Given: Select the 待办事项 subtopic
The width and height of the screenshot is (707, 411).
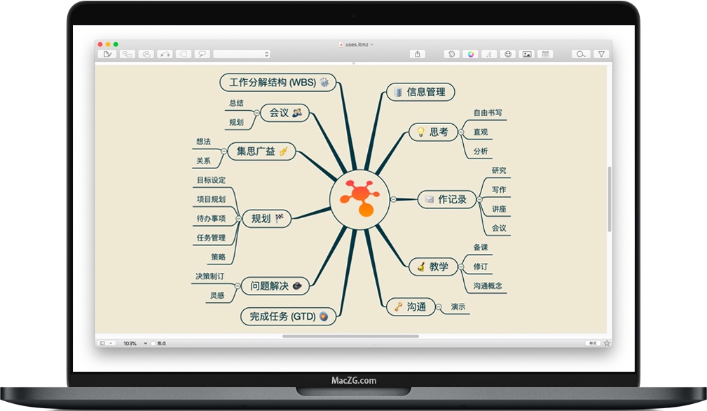Looking at the screenshot, I should [211, 218].
